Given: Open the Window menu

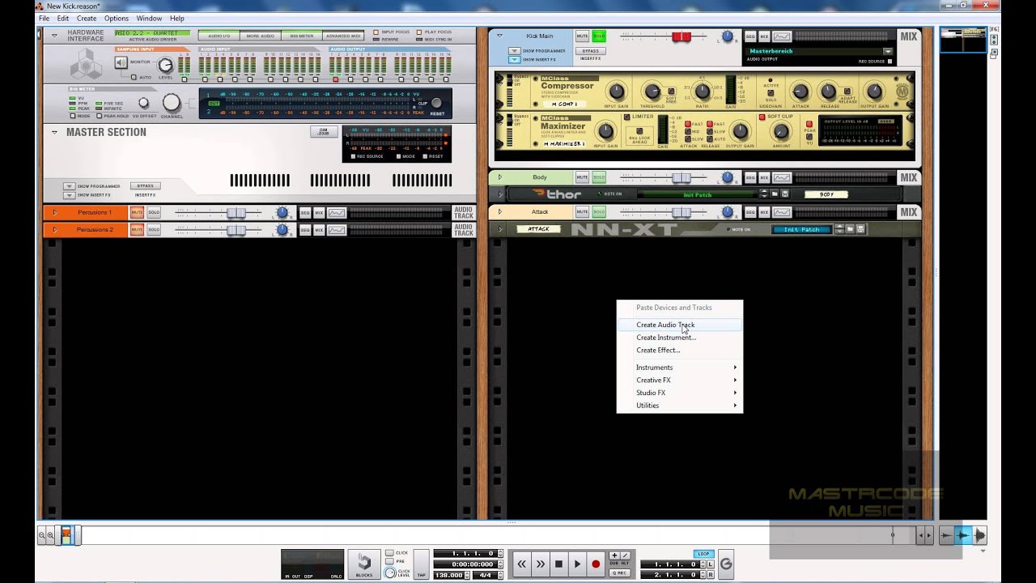Looking at the screenshot, I should click(149, 18).
